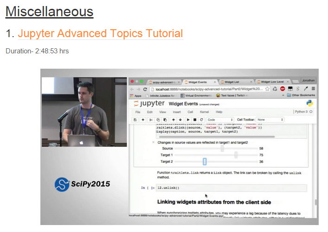Viewport: 328px width, 232px height.
Task: Click the Virtual Environments bookmark
Action: [x=196, y=96]
